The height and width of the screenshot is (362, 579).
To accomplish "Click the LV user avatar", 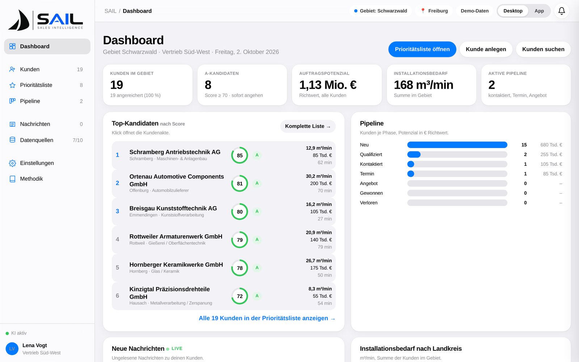I will 12,349.
